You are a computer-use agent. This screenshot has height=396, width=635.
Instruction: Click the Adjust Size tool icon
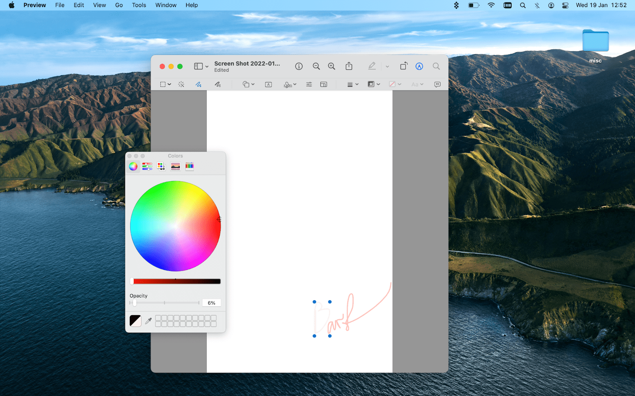[x=324, y=84]
